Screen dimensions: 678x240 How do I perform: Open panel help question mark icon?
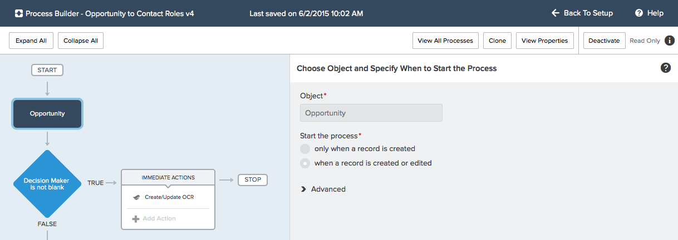tap(665, 68)
